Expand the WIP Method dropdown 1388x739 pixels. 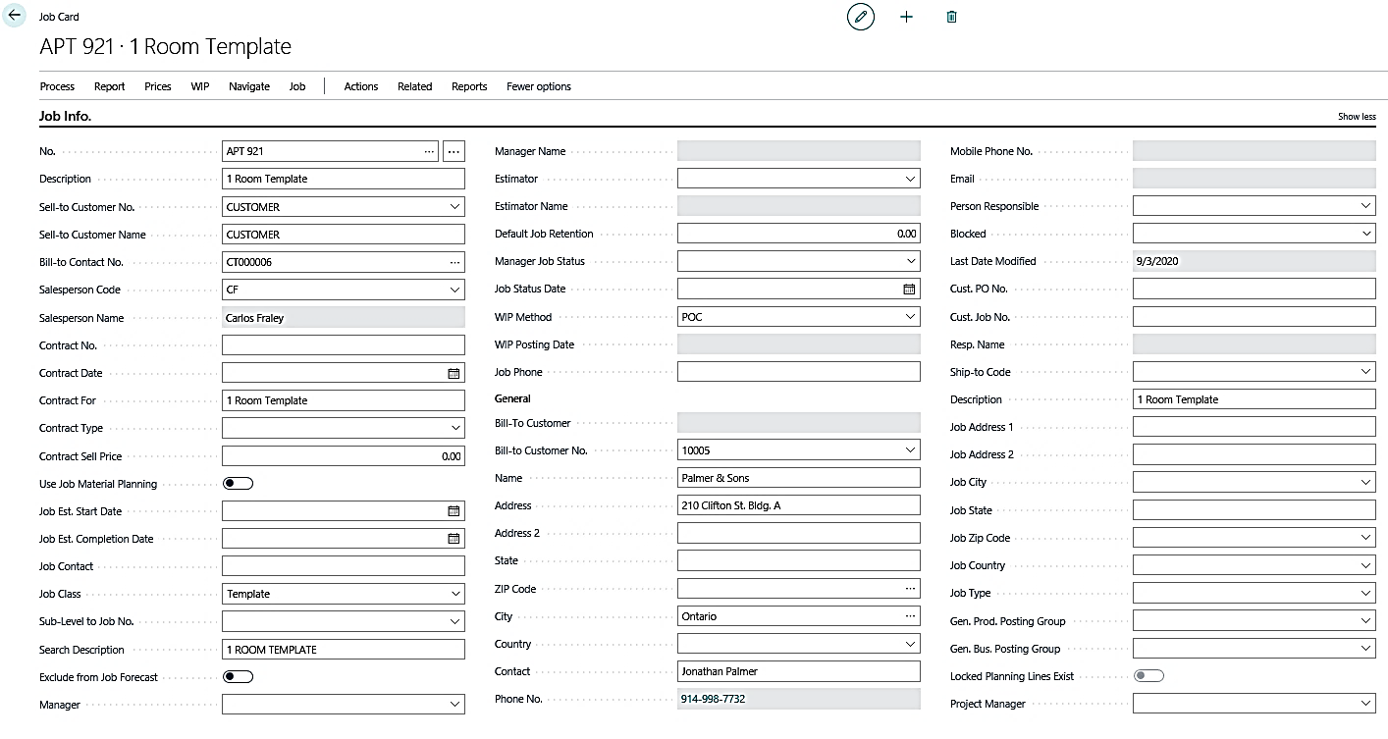(x=910, y=317)
